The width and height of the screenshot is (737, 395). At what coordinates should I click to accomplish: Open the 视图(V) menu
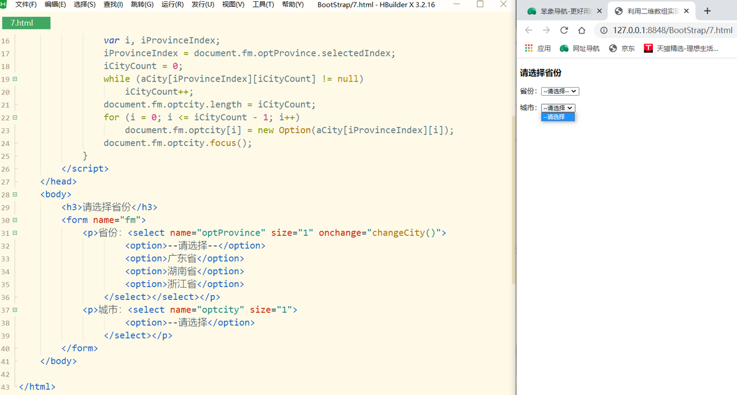(233, 4)
